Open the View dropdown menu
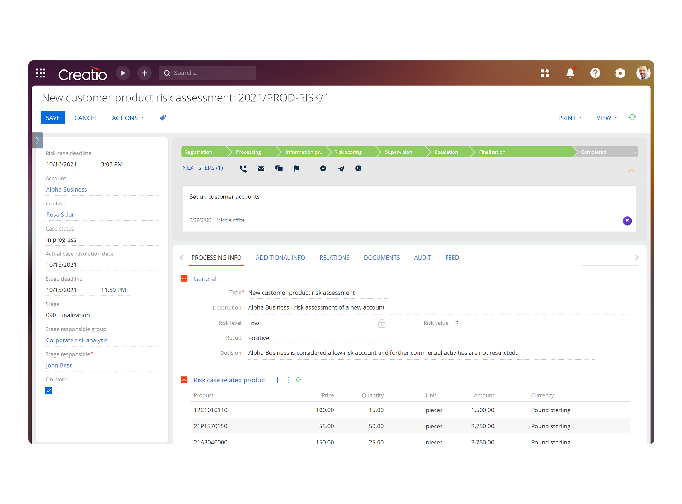The image size is (682, 504). click(607, 118)
